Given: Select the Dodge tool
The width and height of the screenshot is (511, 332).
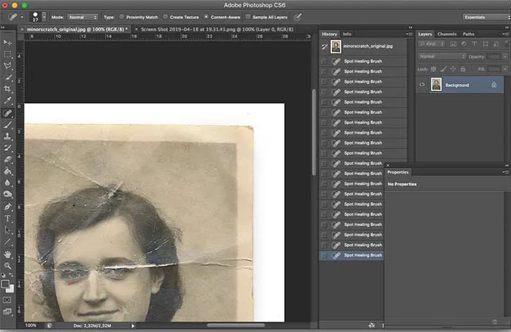Looking at the screenshot, I should (x=7, y=195).
